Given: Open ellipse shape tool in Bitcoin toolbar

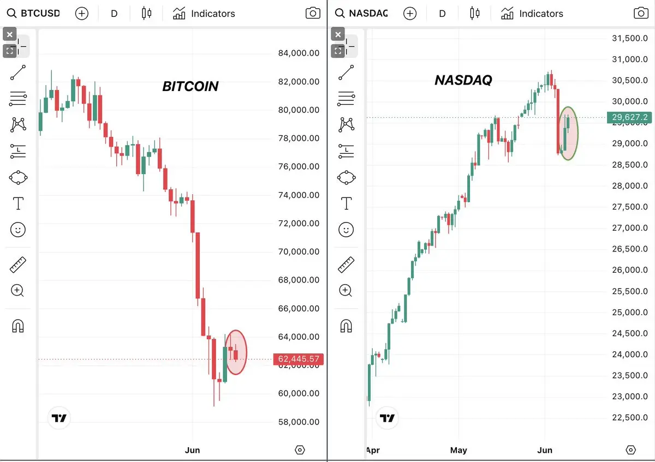Looking at the screenshot, I should click(18, 177).
